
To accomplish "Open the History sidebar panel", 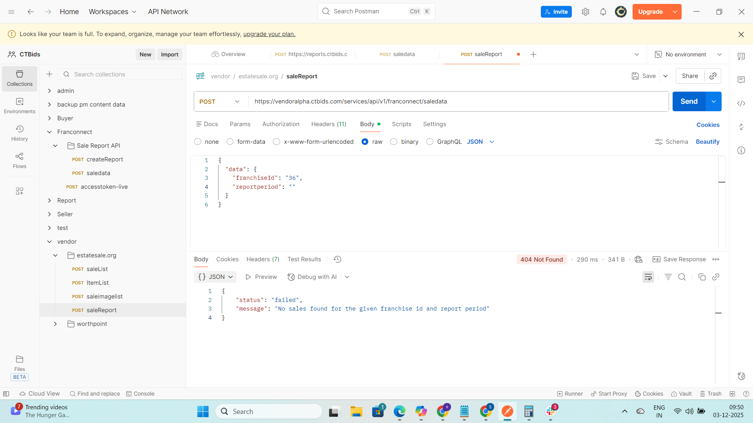I will point(20,133).
